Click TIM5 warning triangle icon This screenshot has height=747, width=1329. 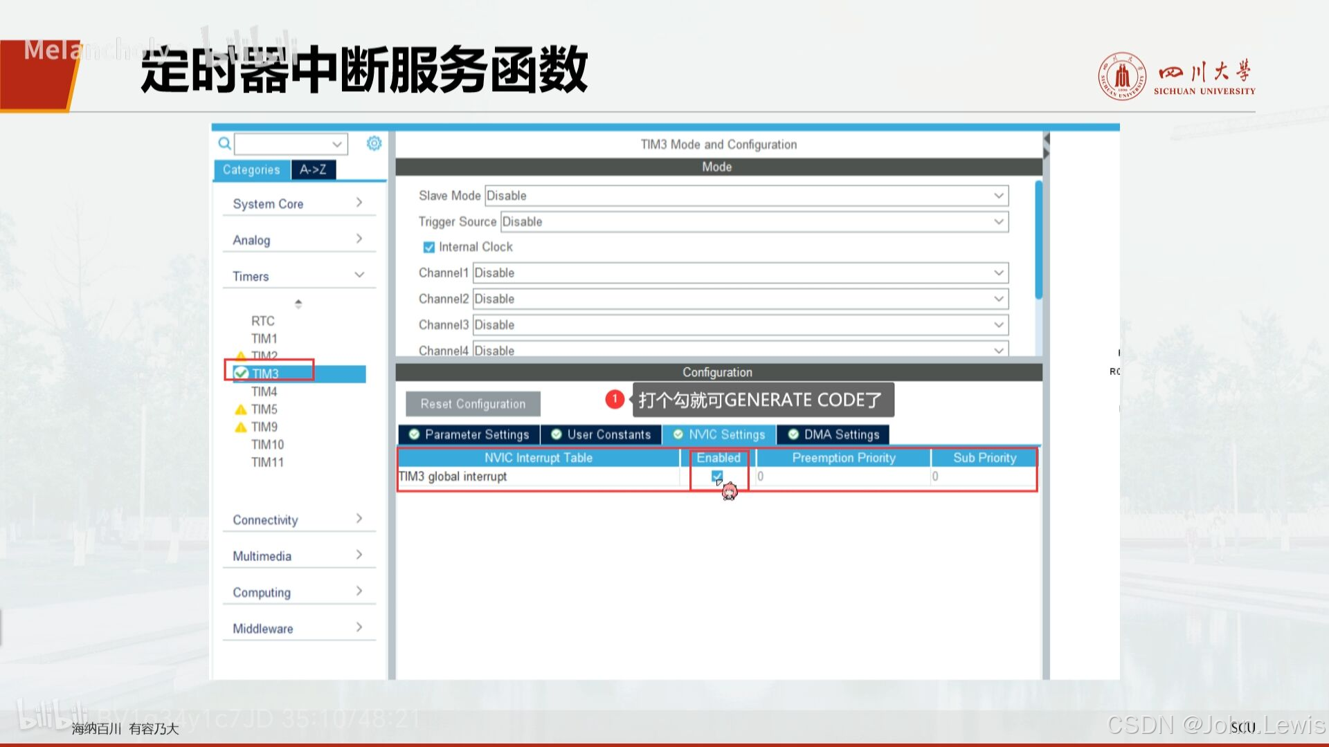[241, 409]
